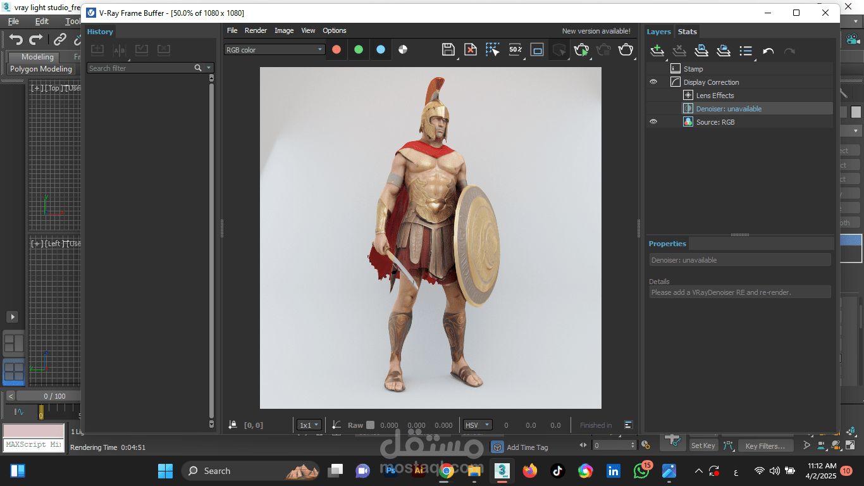Image resolution: width=864 pixels, height=486 pixels.
Task: Open the Render menu
Action: click(256, 30)
